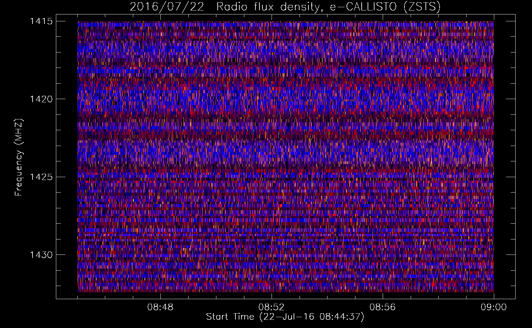Screen dimensions: 532x328
Task: Click the 08:48 time tick label
Action: [x=160, y=307]
